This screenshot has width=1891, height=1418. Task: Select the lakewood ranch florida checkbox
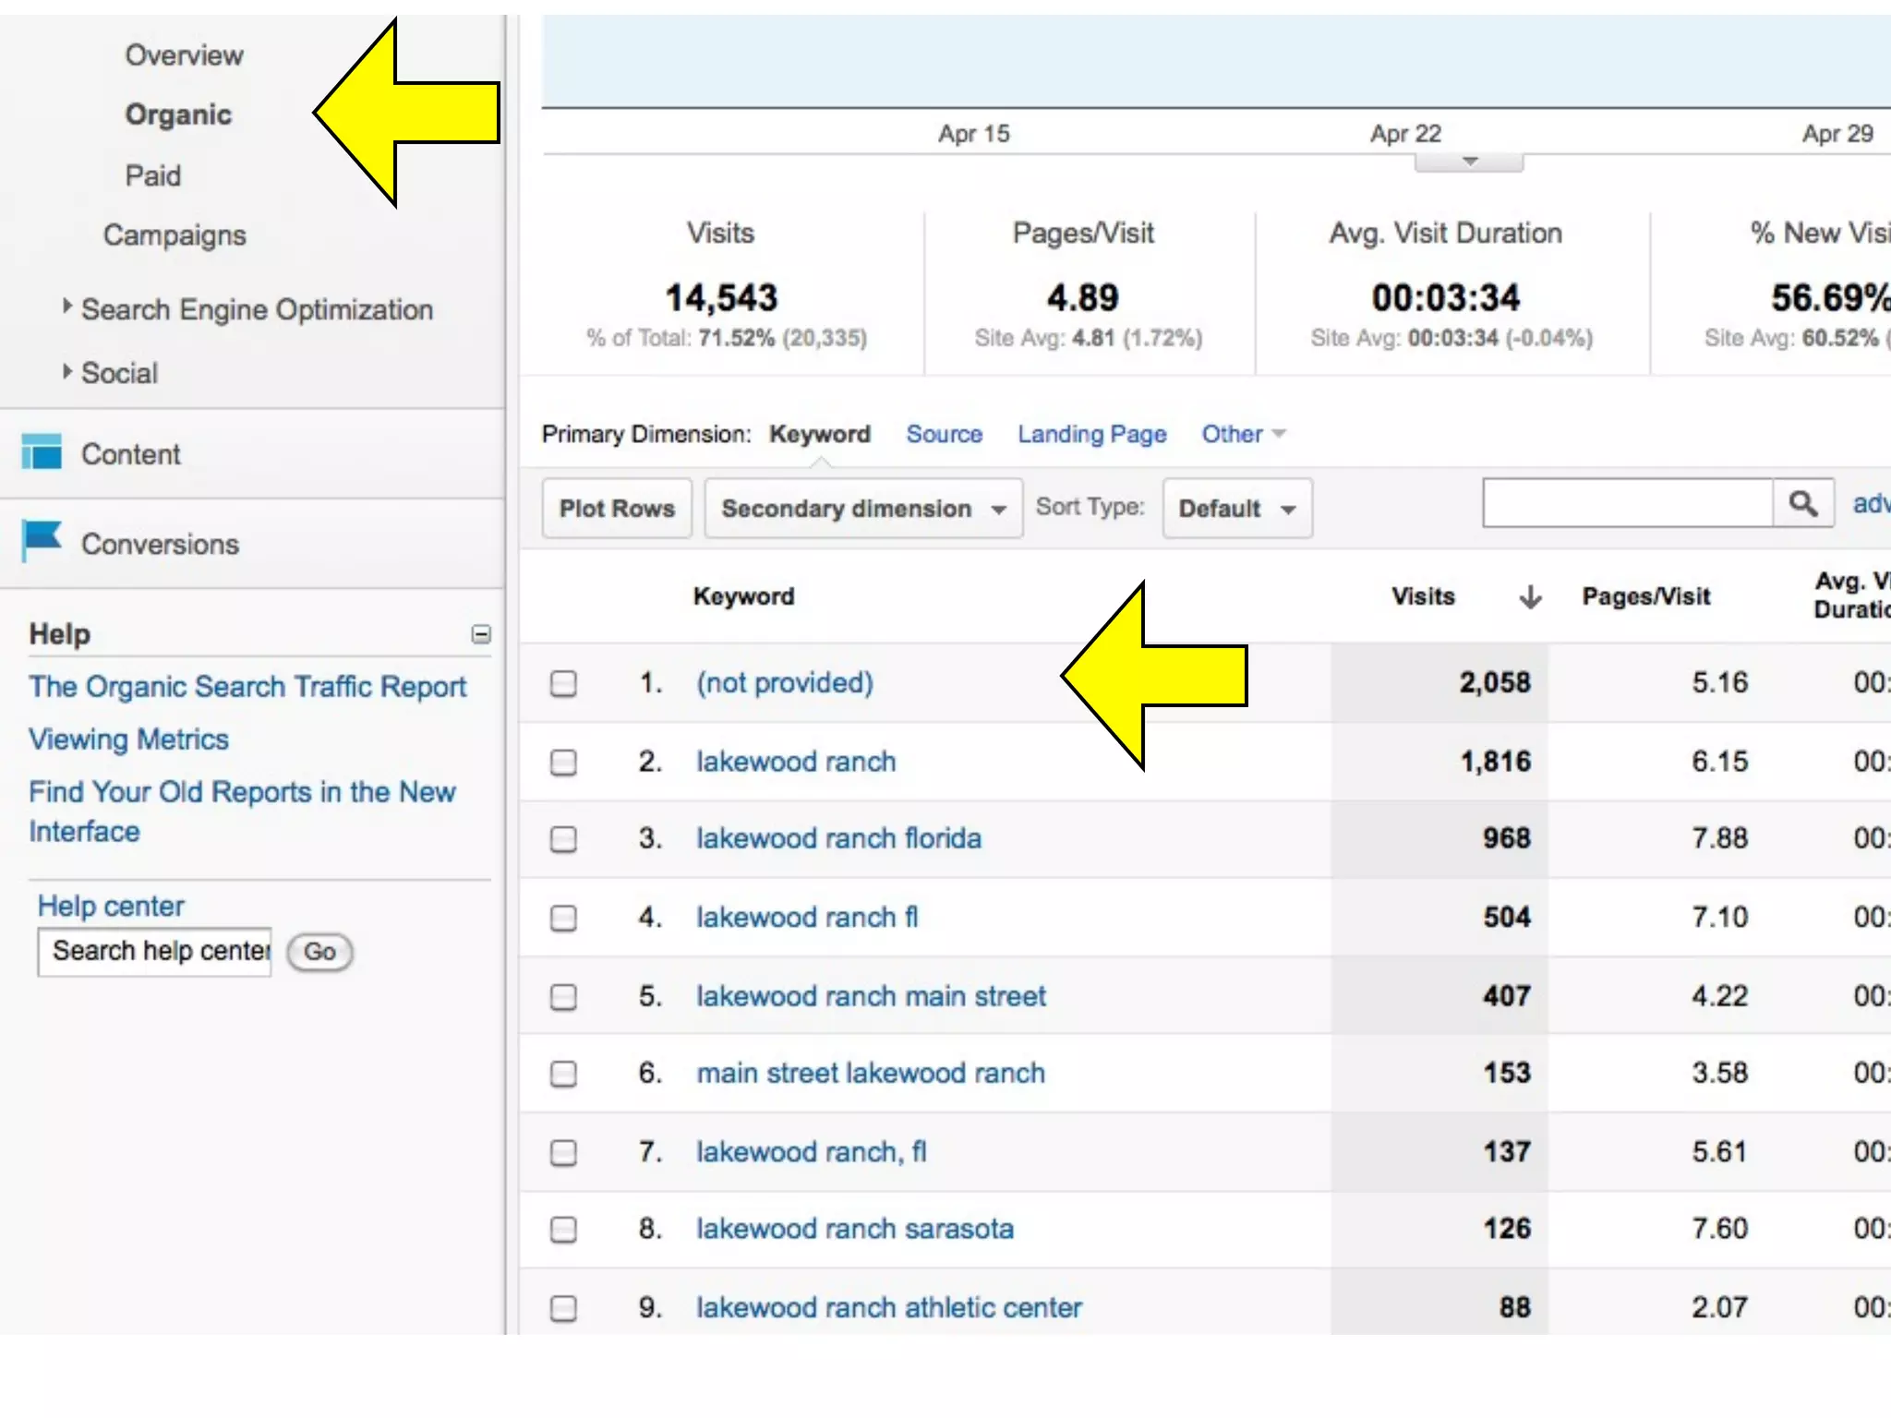(563, 839)
